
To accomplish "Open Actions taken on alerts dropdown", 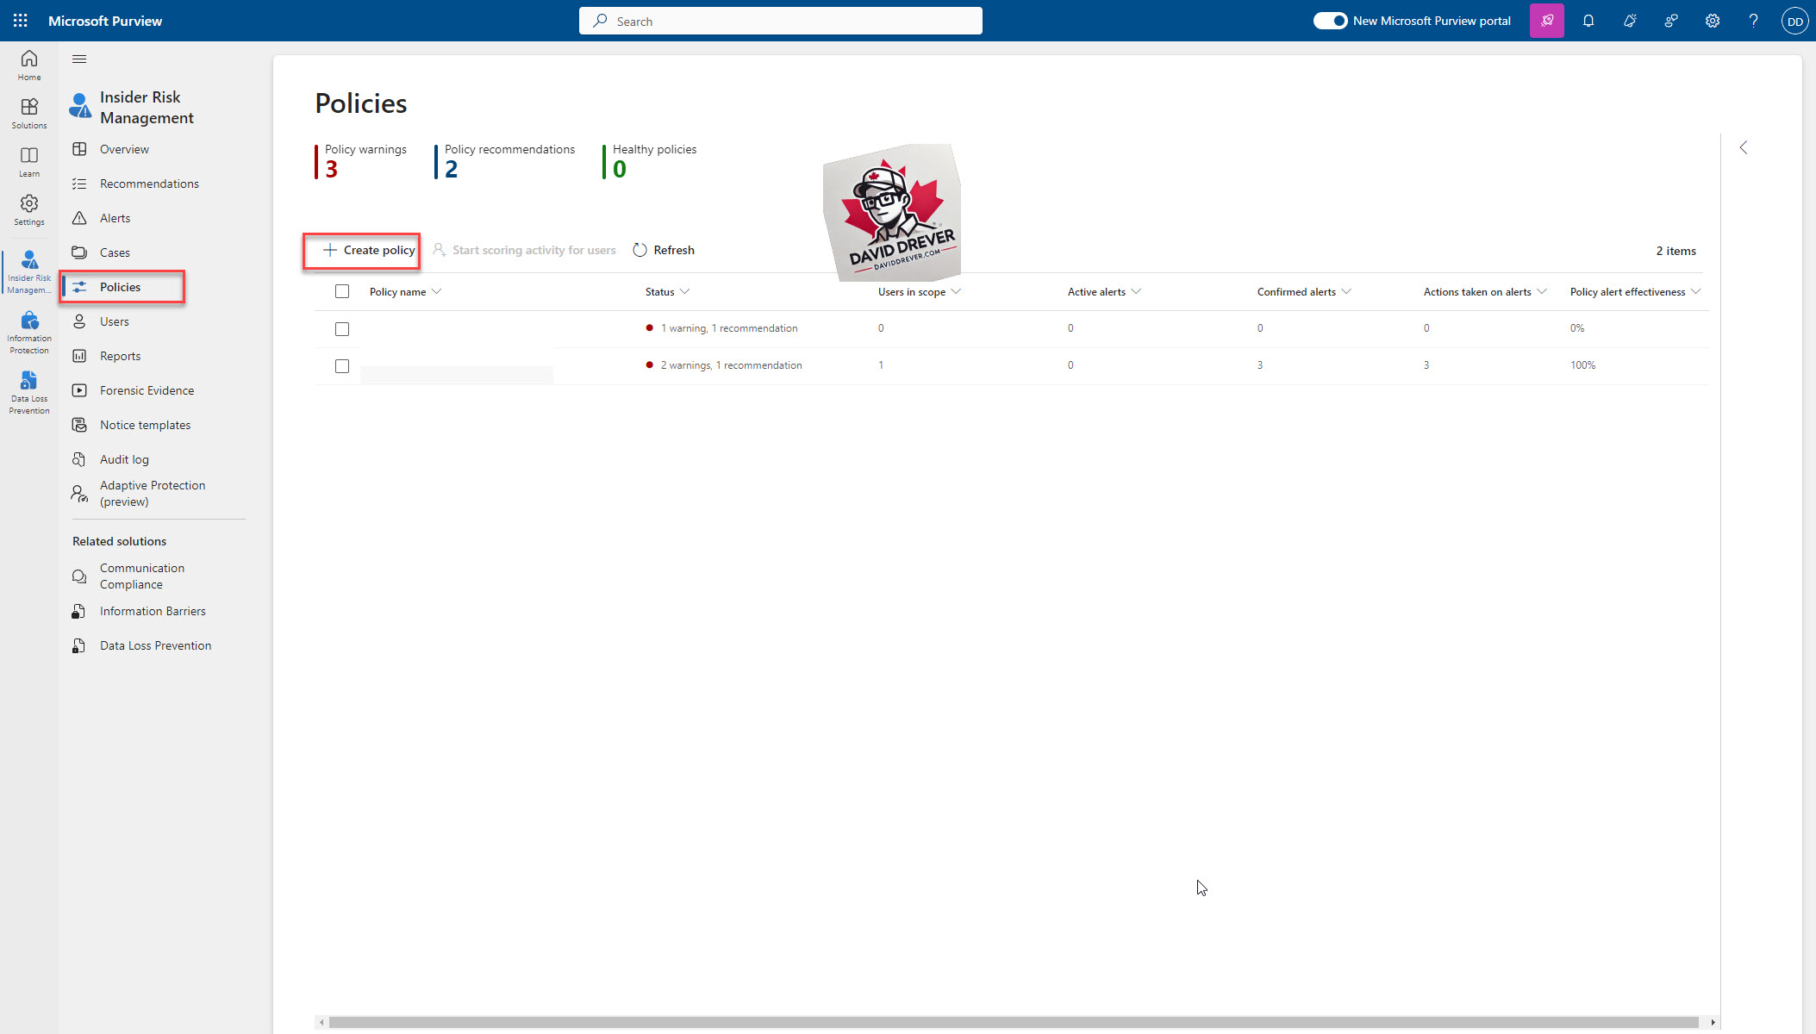I will coord(1542,291).
